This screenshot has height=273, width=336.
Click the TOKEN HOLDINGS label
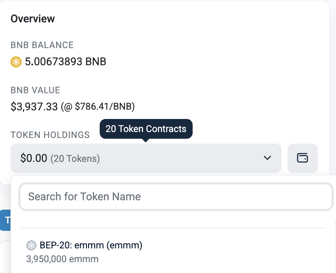click(50, 135)
